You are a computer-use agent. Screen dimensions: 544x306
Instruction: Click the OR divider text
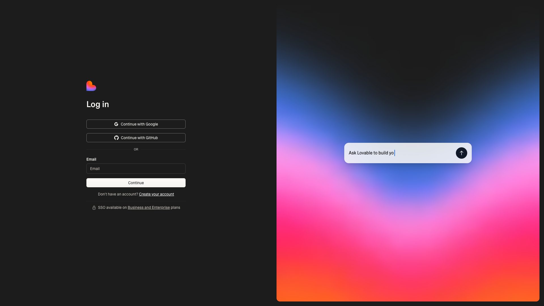pyautogui.click(x=136, y=149)
